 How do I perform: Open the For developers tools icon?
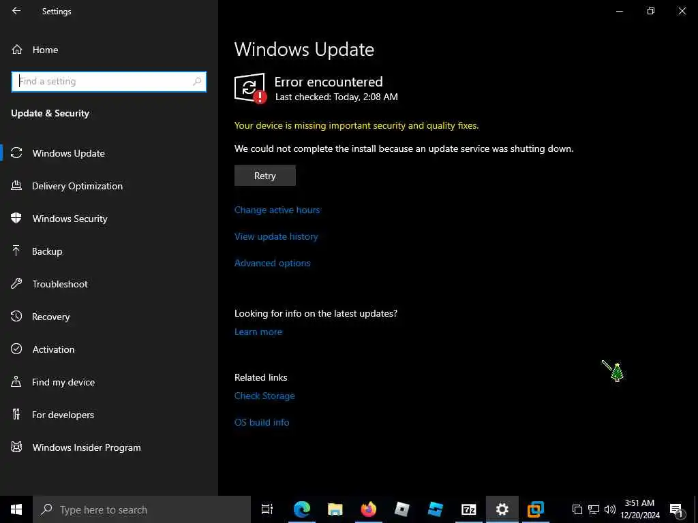[16, 415]
